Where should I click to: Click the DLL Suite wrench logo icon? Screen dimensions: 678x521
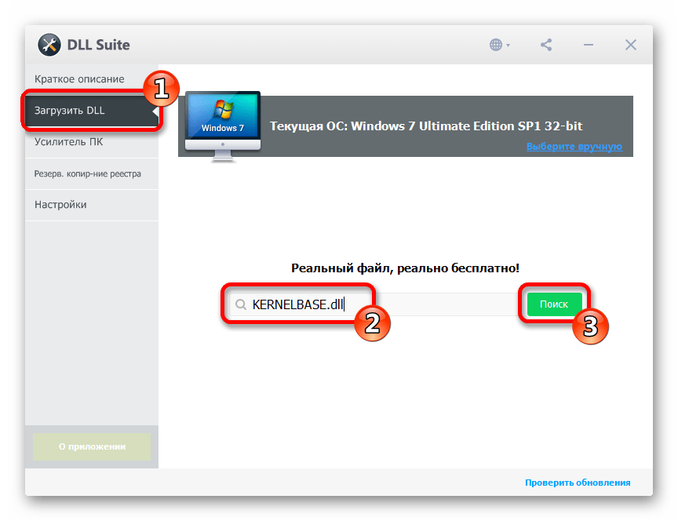click(x=49, y=45)
